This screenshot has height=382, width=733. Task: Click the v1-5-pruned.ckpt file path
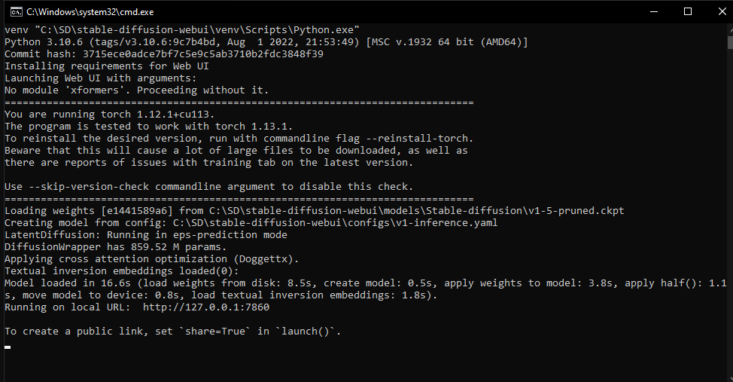tap(416, 211)
